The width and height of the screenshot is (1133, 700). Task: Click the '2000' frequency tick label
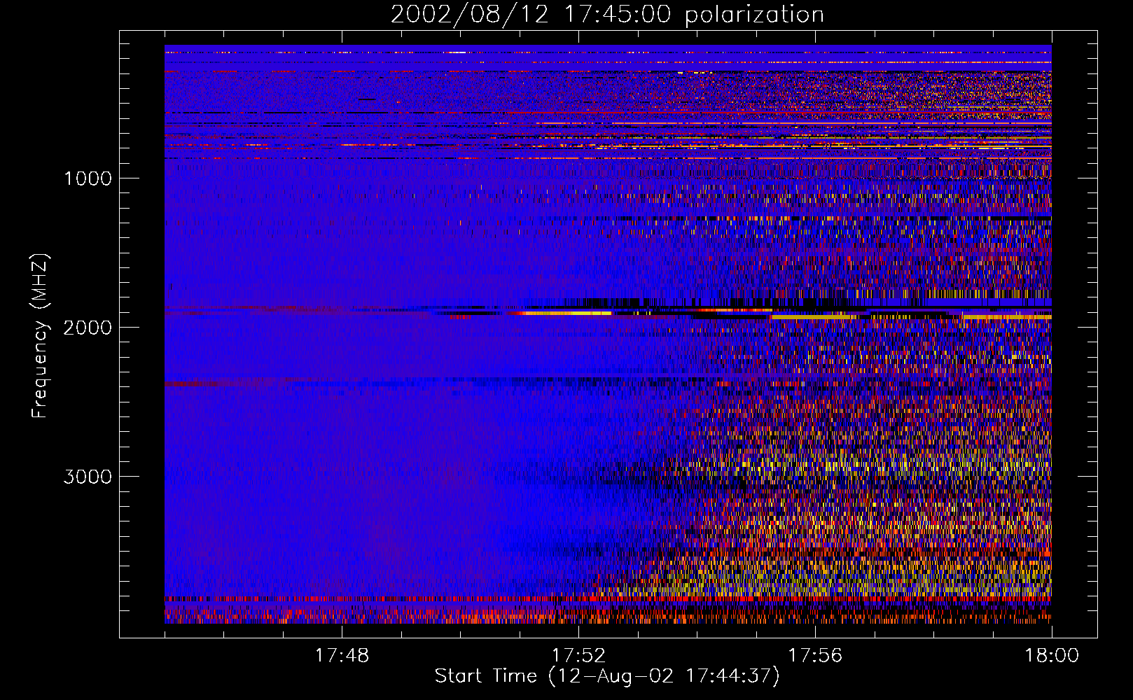(88, 328)
